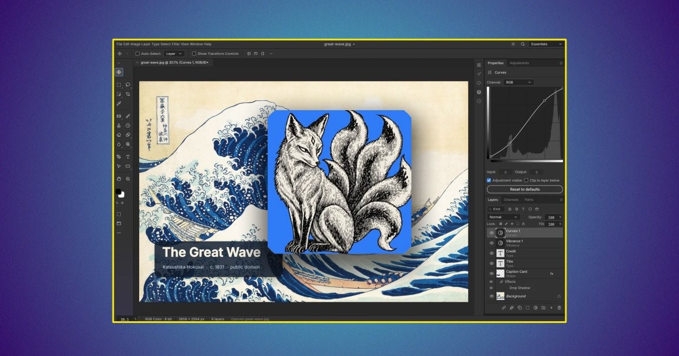The width and height of the screenshot is (679, 356).
Task: Click the Curves 1 layer thumbnail
Action: click(x=500, y=233)
